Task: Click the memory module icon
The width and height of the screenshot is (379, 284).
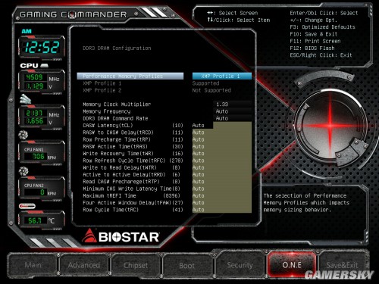Action: coord(26,99)
